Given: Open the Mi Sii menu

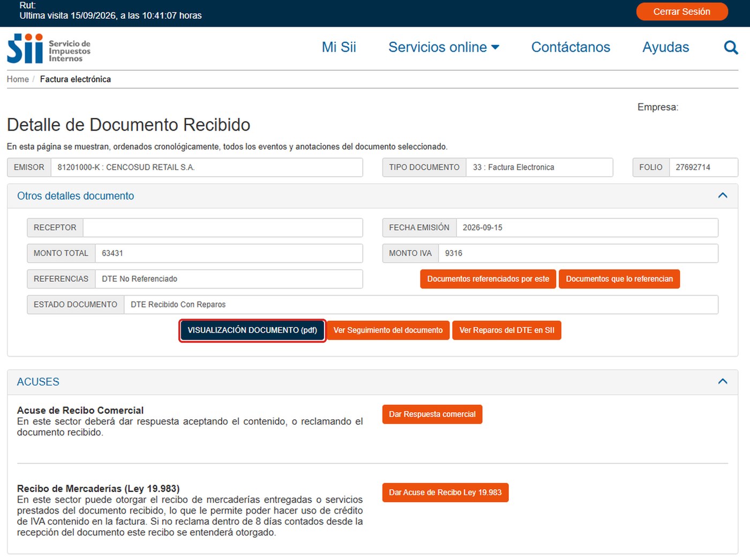Looking at the screenshot, I should coord(339,47).
